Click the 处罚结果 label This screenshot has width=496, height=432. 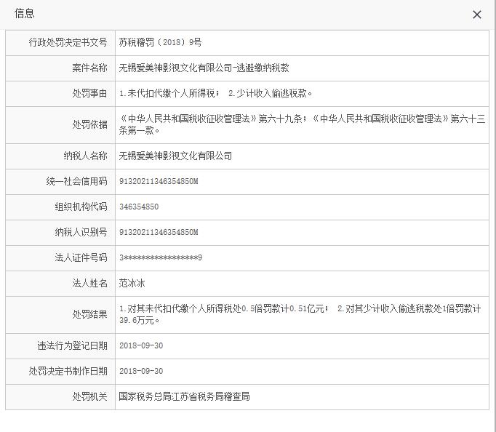click(x=90, y=314)
